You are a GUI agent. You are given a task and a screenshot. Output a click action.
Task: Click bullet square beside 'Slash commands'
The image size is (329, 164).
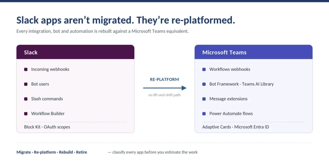pos(26,99)
